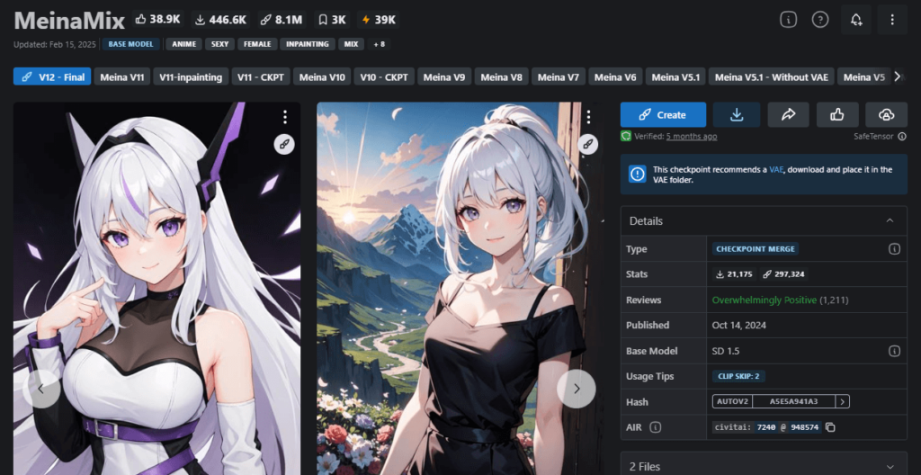This screenshot has height=475, width=921.
Task: Click the FEMALE tag
Action: pos(257,44)
